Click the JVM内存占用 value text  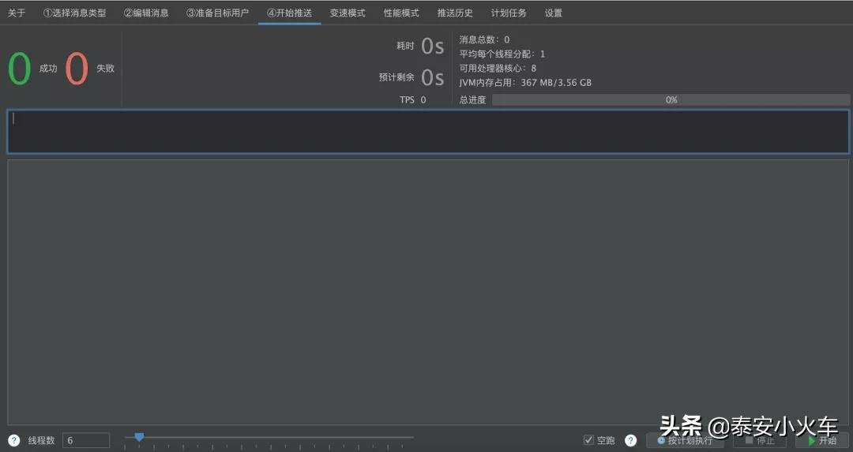[x=556, y=83]
